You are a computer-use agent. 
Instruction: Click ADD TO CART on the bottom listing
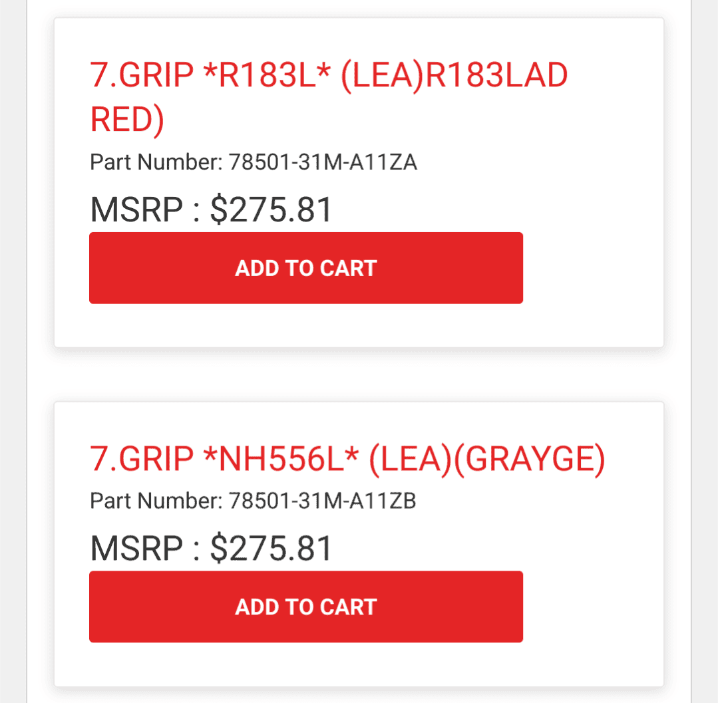[x=305, y=606]
